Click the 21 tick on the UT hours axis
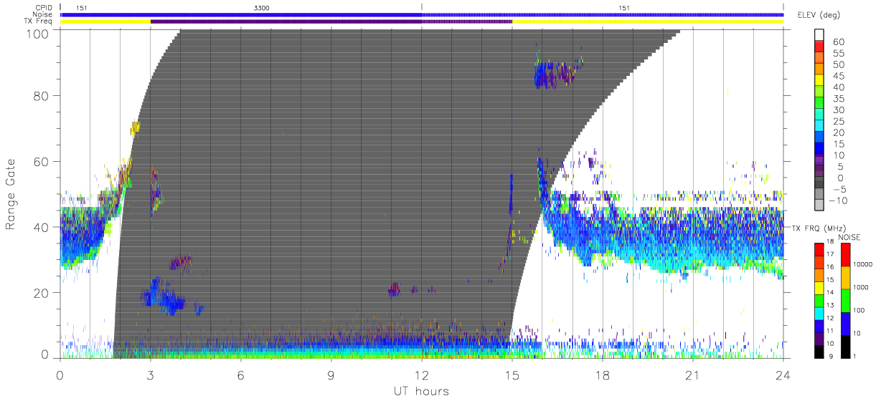Screen dimensions: 881x406 [x=693, y=374]
